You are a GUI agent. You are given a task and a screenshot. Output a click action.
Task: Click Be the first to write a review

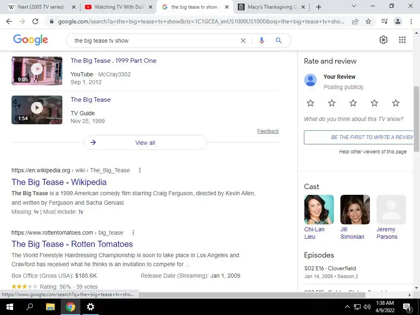(358, 137)
